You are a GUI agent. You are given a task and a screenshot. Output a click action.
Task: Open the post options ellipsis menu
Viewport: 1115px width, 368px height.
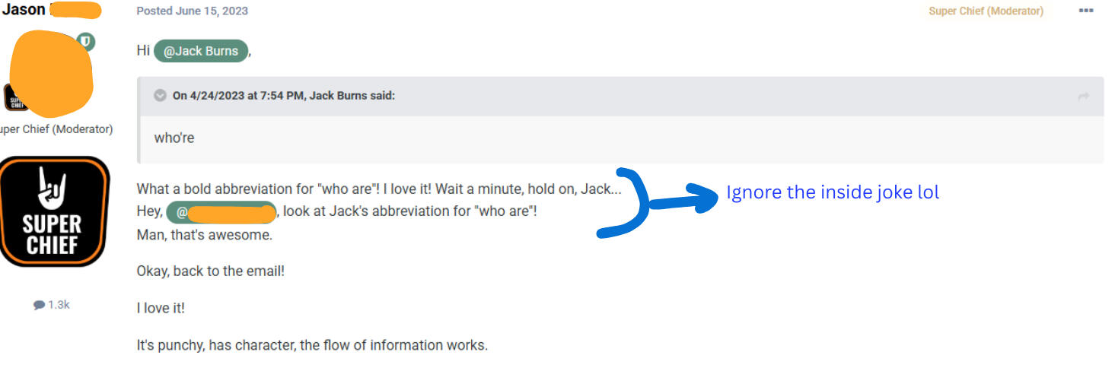pyautogui.click(x=1085, y=11)
